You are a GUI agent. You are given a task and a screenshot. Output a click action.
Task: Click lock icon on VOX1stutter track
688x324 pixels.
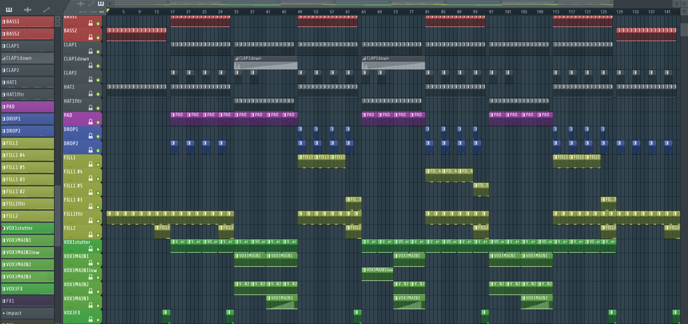pyautogui.click(x=91, y=249)
